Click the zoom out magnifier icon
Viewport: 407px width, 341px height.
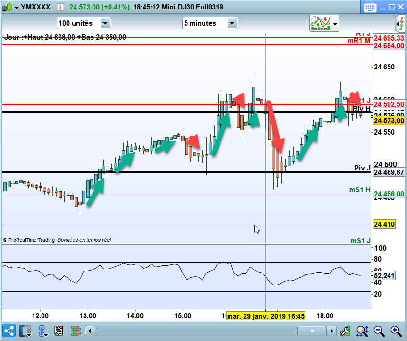379,331
